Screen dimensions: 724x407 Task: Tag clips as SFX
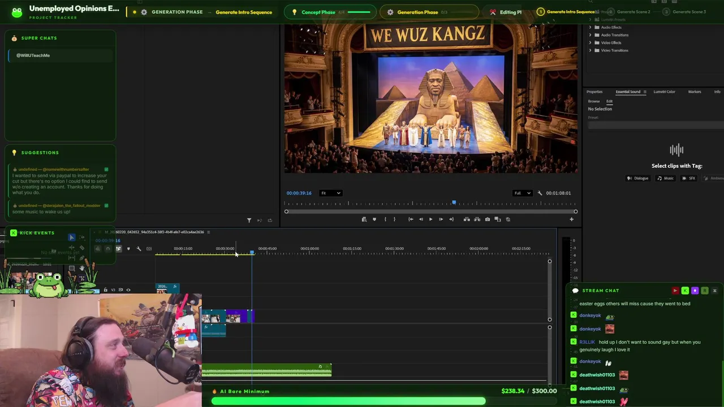(688, 178)
